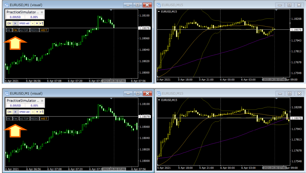The width and height of the screenshot is (306, 173).
Task: Open HIST in the upper M1 chart
Action: click(44, 30)
